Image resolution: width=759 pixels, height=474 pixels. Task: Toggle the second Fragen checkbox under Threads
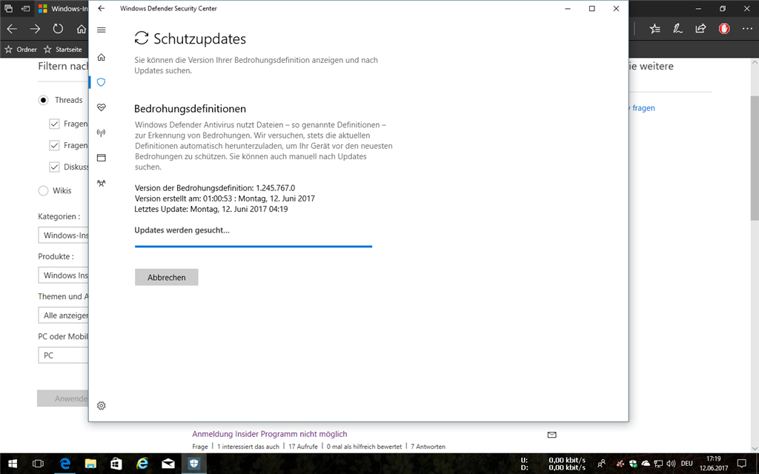(x=54, y=145)
